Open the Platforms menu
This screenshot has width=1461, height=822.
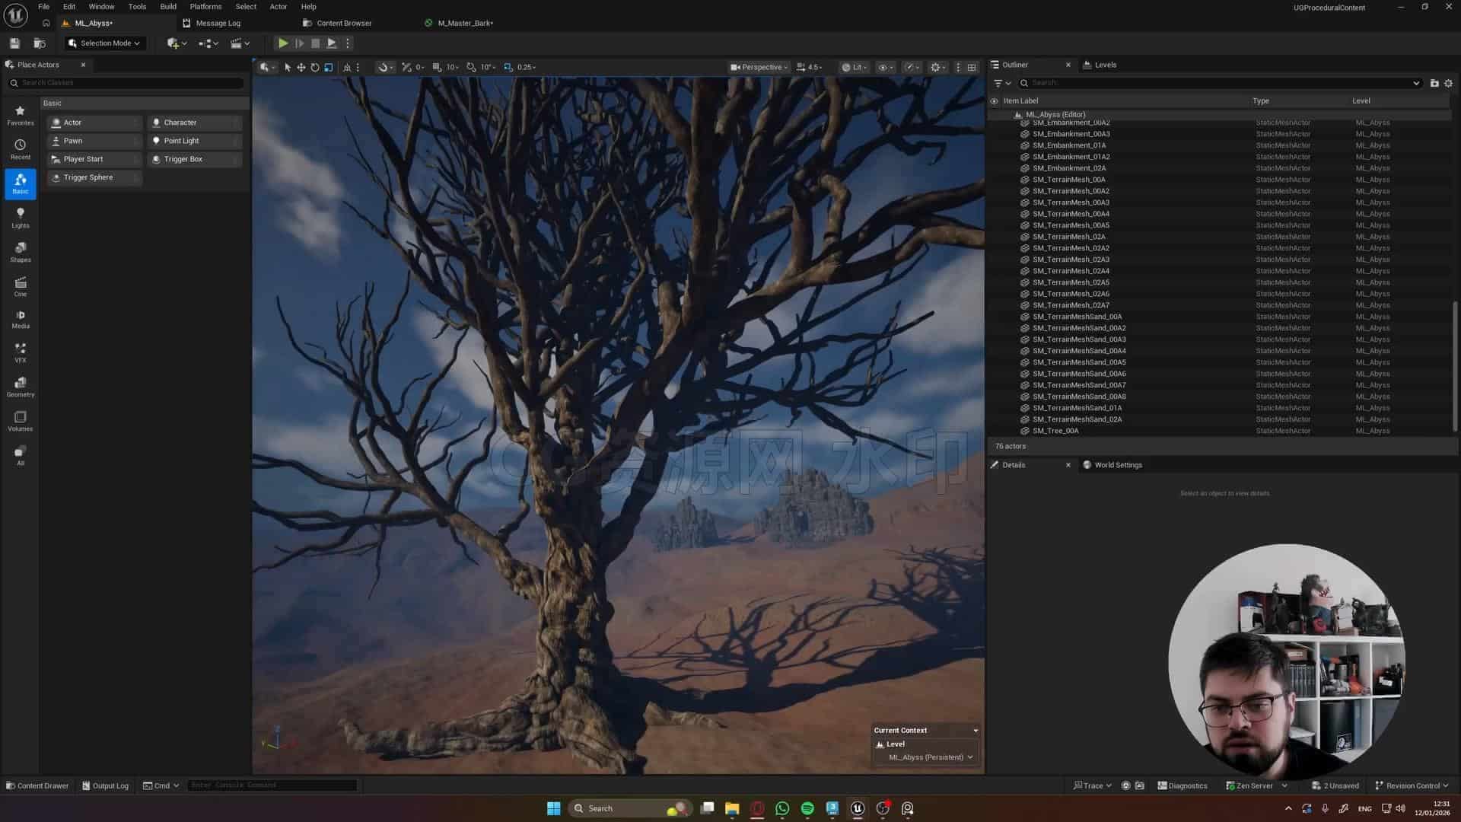(x=205, y=7)
